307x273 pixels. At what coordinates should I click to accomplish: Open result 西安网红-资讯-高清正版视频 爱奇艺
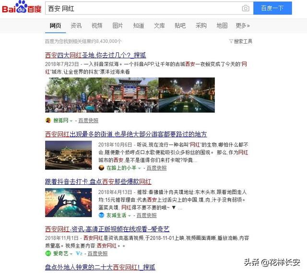coord(107,229)
